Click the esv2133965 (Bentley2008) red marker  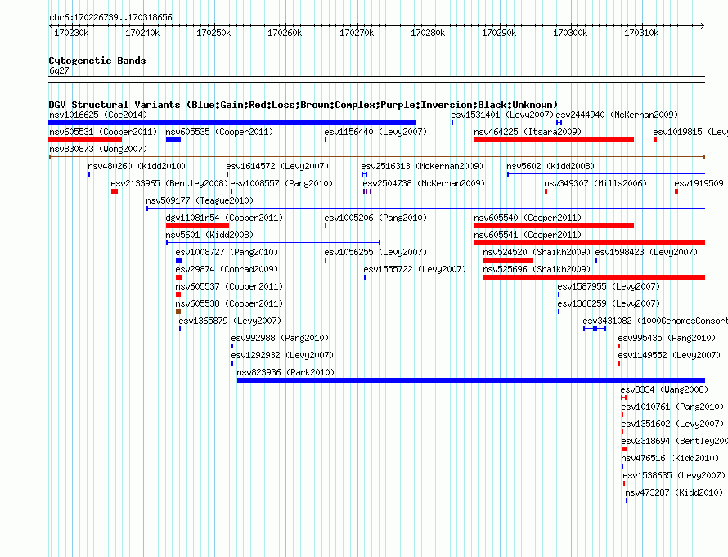(115, 191)
